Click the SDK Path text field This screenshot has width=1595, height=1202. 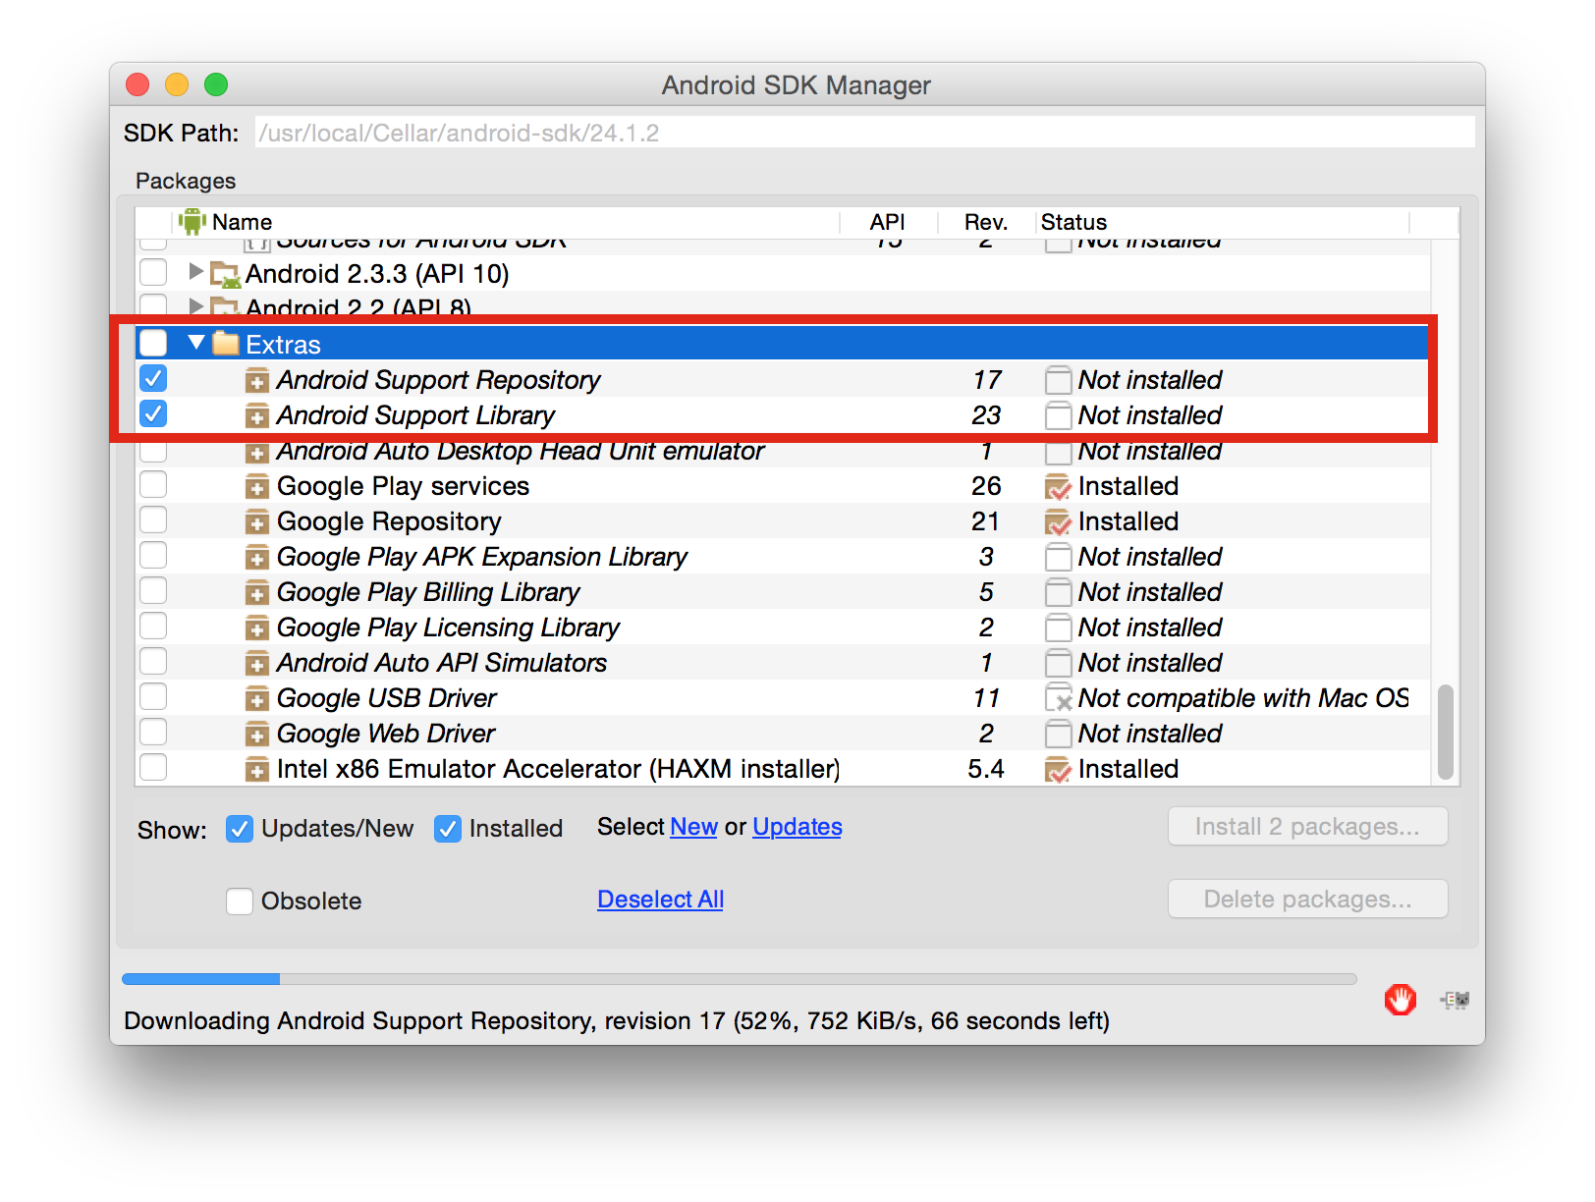pyautogui.click(x=864, y=133)
